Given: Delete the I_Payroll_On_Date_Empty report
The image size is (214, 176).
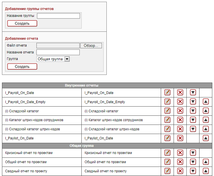Looking at the screenshot, I should coord(180,102).
